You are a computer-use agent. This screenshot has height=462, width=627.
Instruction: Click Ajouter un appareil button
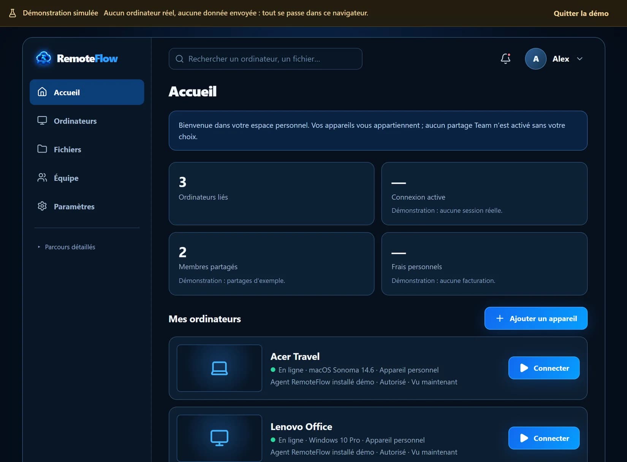click(x=536, y=318)
